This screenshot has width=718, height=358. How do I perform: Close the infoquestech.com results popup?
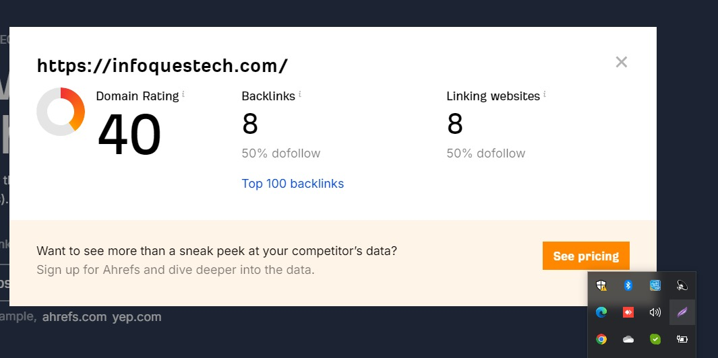coord(622,62)
